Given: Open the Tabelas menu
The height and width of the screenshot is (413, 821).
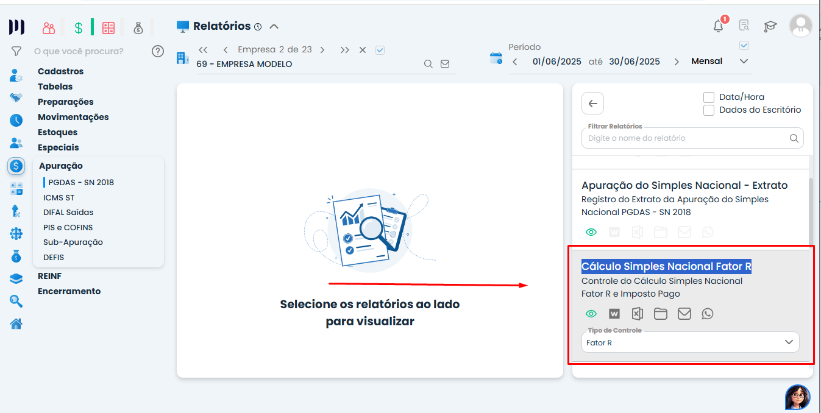Looking at the screenshot, I should coord(55,86).
